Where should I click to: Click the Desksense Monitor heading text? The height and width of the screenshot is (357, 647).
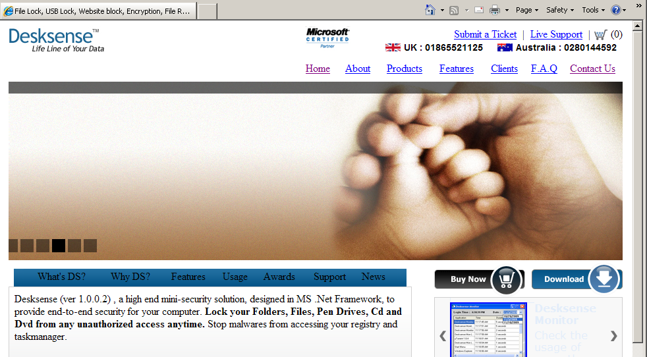pos(565,314)
